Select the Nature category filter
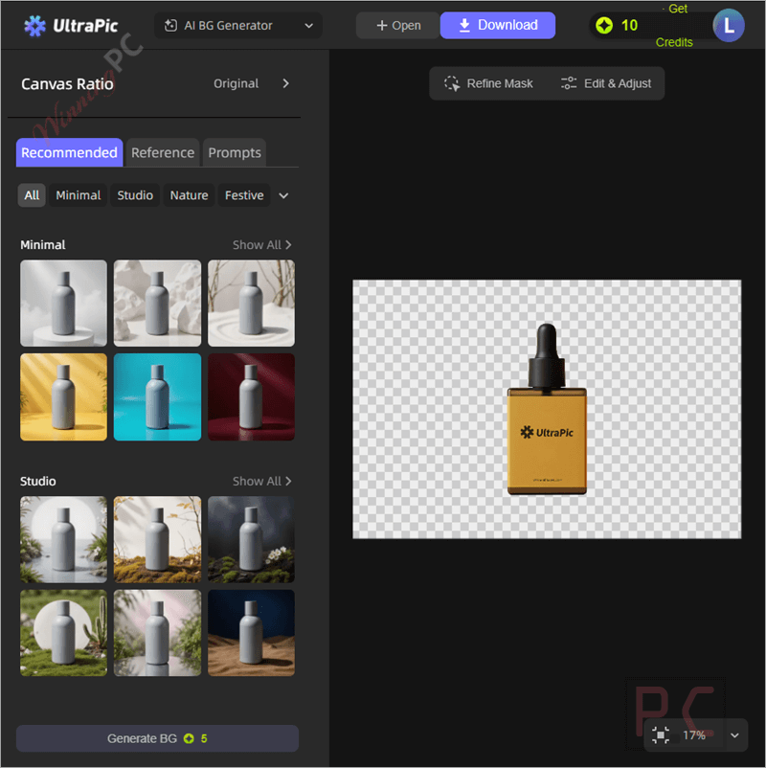This screenshot has width=766, height=768. click(x=189, y=195)
